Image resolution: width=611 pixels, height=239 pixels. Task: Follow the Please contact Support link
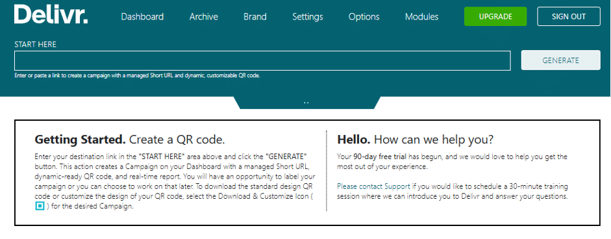point(373,186)
